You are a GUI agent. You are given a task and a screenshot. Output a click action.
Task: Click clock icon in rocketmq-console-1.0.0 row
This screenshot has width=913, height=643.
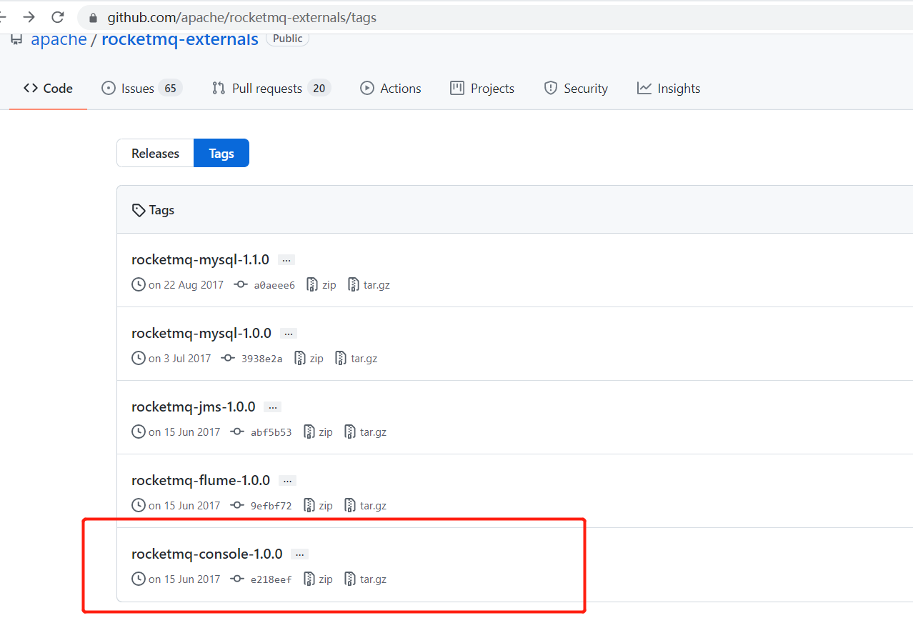click(x=139, y=579)
